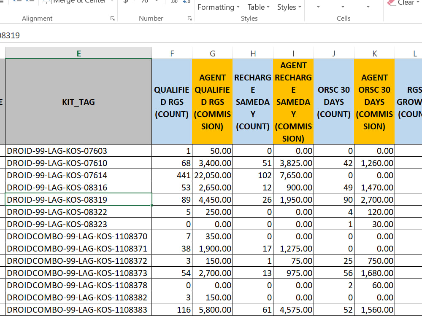Screen dimensions: 422x316
Task: Select cell DROIDCOMBO-99-LAG-KOS-1108371
Action: (78, 248)
